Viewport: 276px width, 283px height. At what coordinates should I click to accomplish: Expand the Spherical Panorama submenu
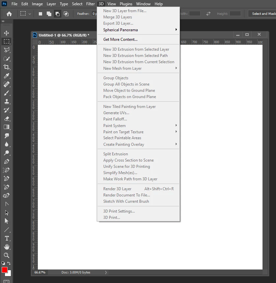(138, 30)
